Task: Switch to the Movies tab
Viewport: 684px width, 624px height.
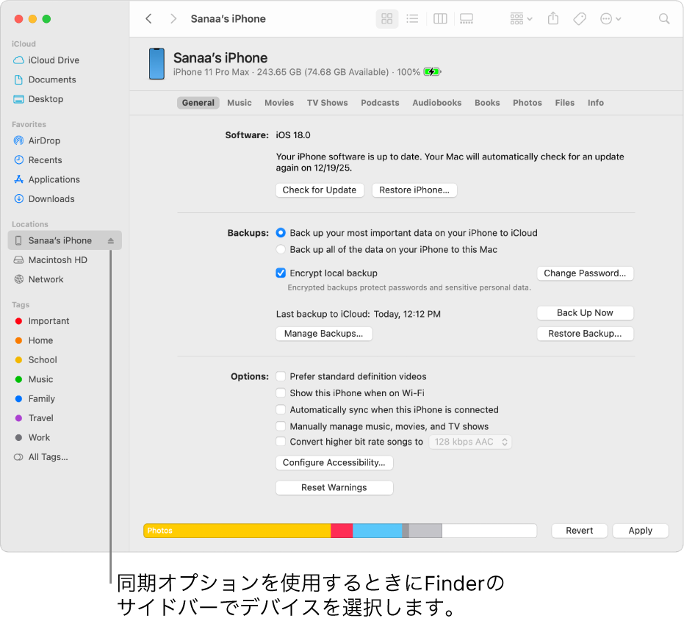Action: [279, 103]
